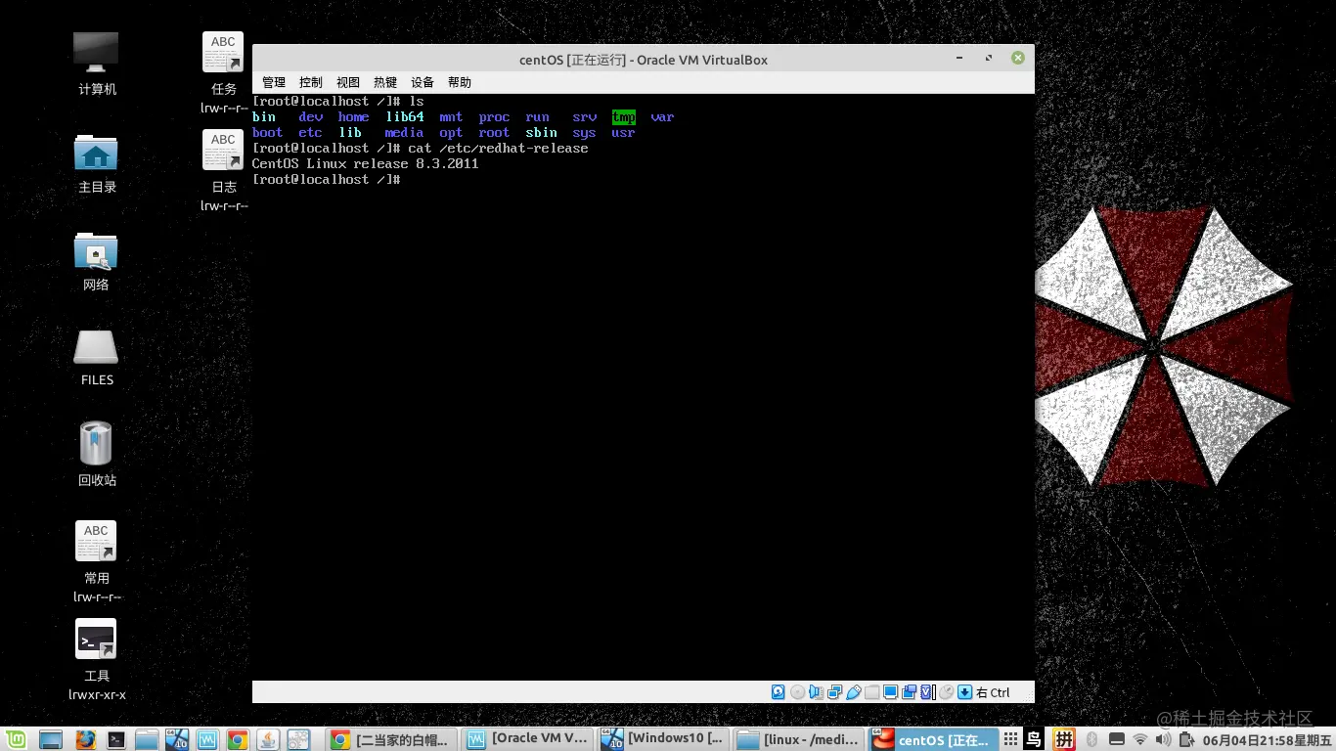The height and width of the screenshot is (751, 1336).
Task: Launch Firefox from the taskbar
Action: pyautogui.click(x=85, y=739)
